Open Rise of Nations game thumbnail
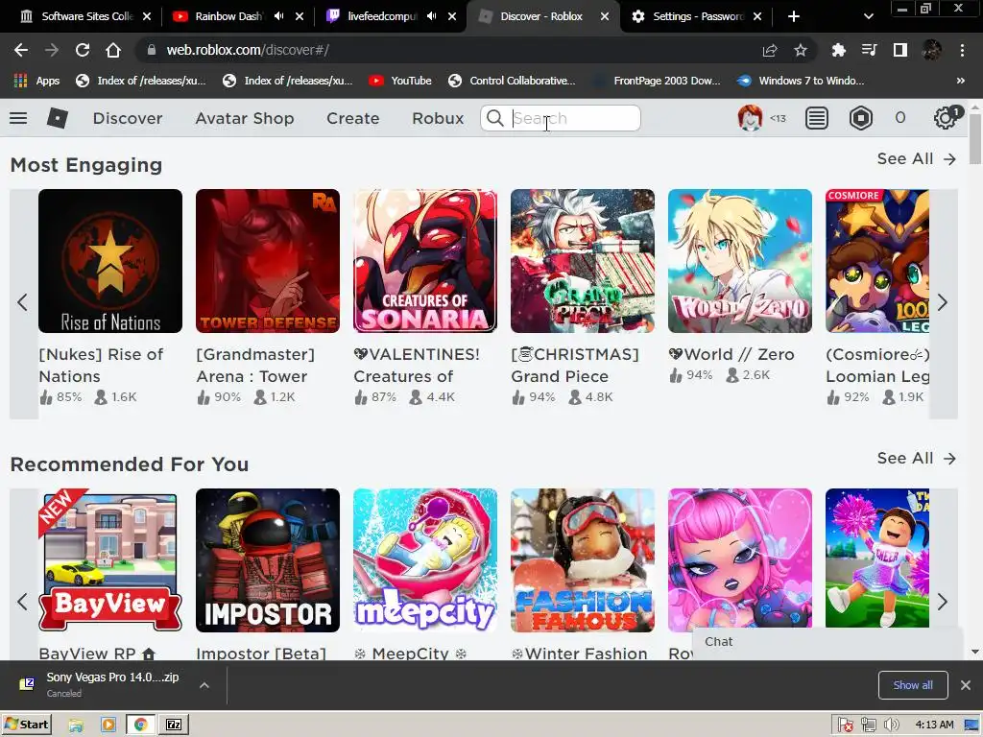Viewport: 983px width, 737px height. pyautogui.click(x=110, y=261)
